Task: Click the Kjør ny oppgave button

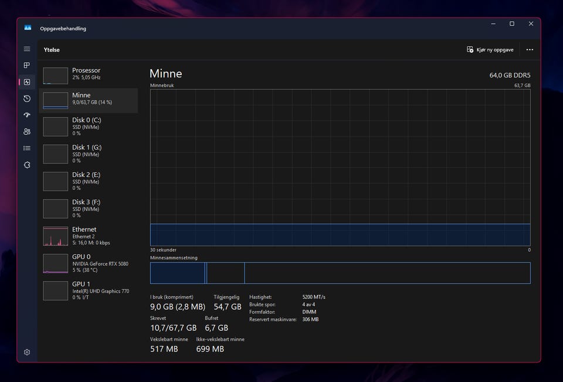Action: pyautogui.click(x=490, y=49)
